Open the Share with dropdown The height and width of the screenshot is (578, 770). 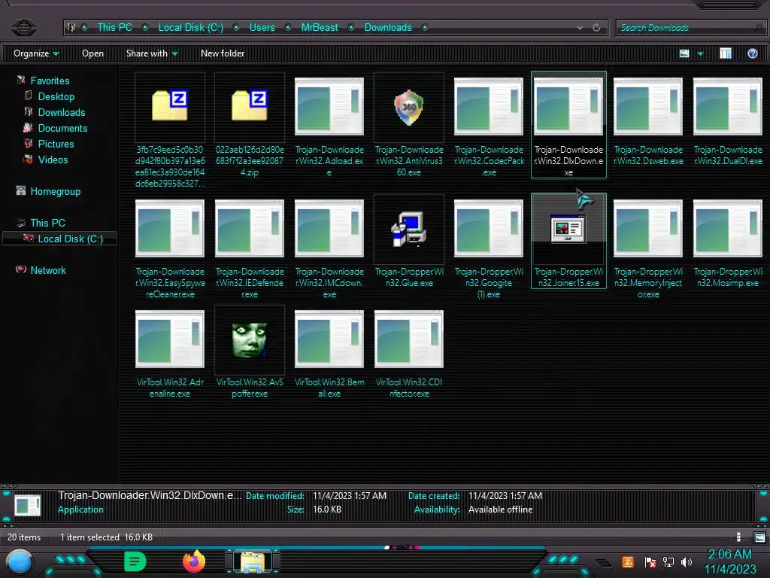pos(152,53)
